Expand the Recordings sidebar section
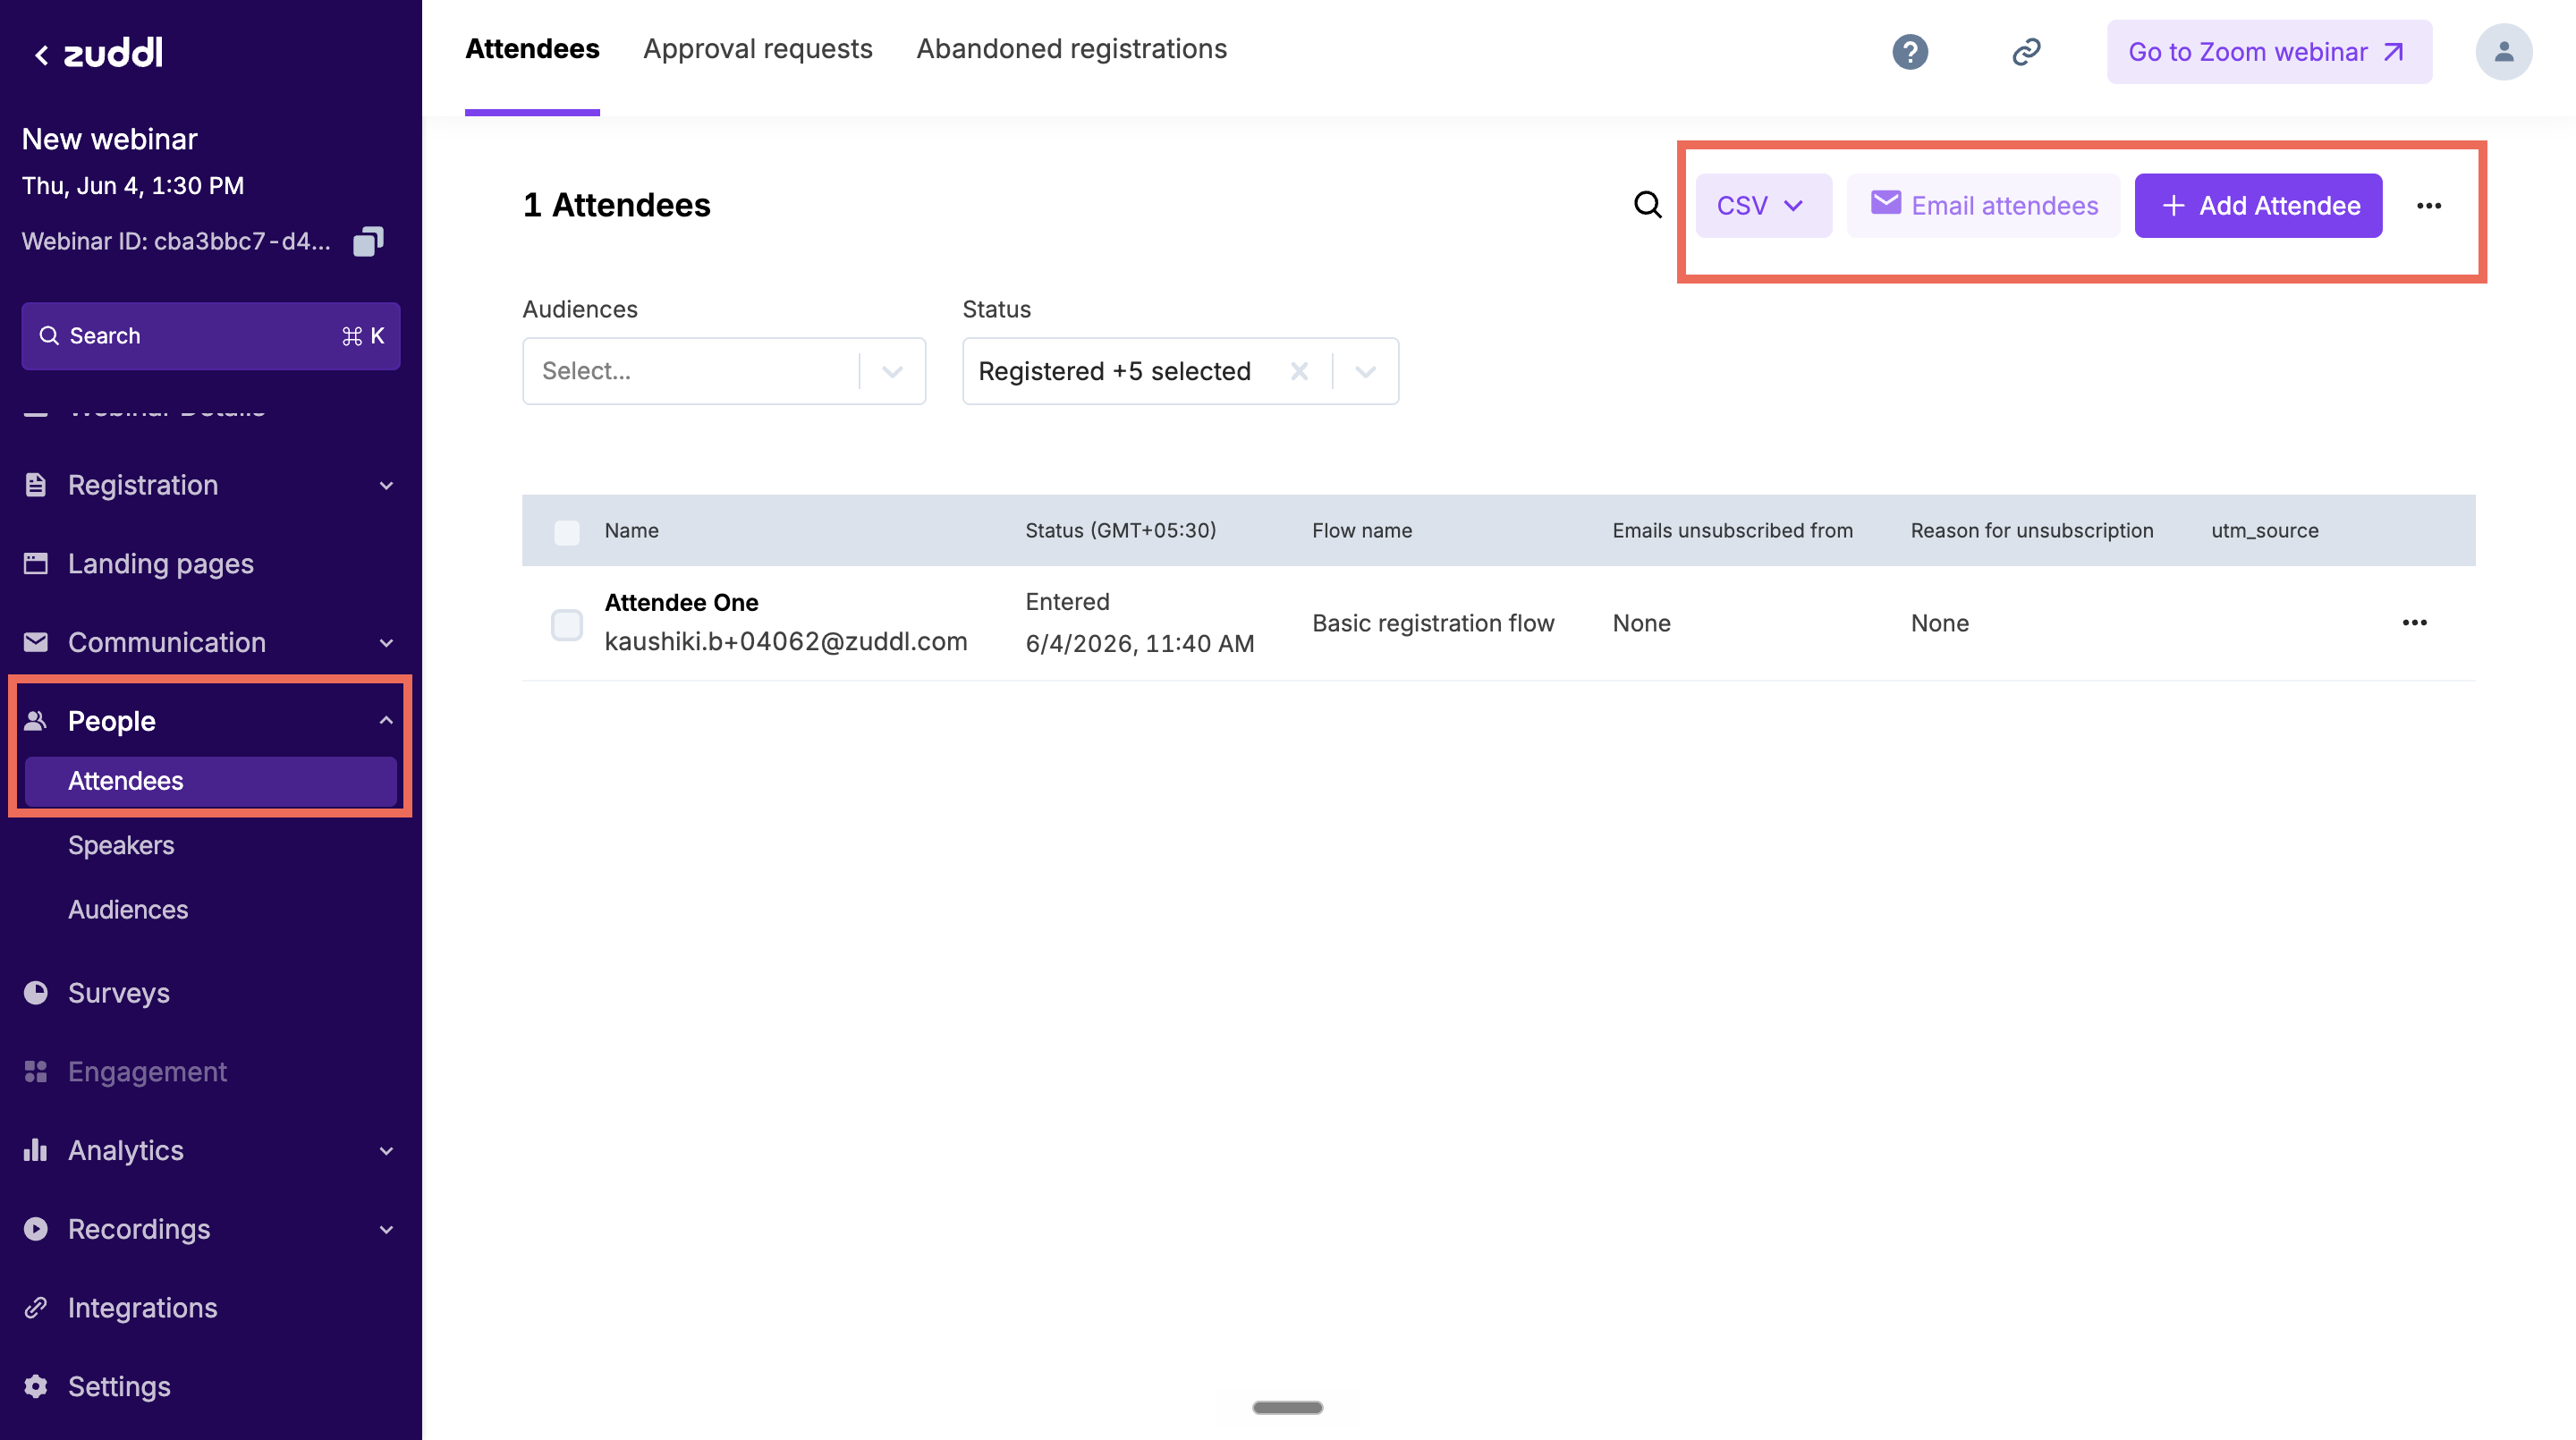The image size is (2576, 1440). tap(386, 1229)
